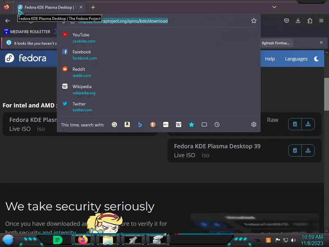Open the Reddit suggestion
This screenshot has height=247, width=329.
pos(158,72)
